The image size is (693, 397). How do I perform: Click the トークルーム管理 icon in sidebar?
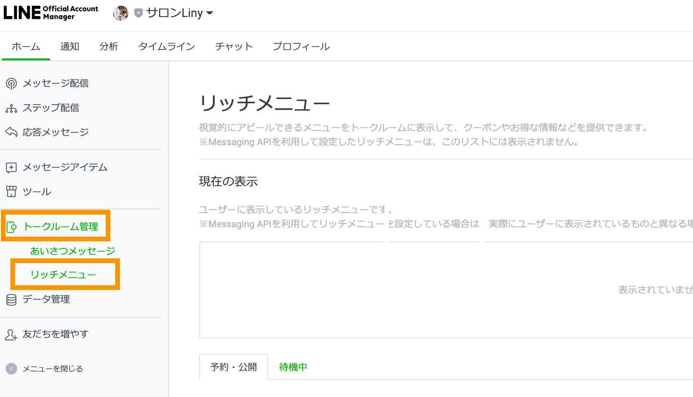coord(12,227)
